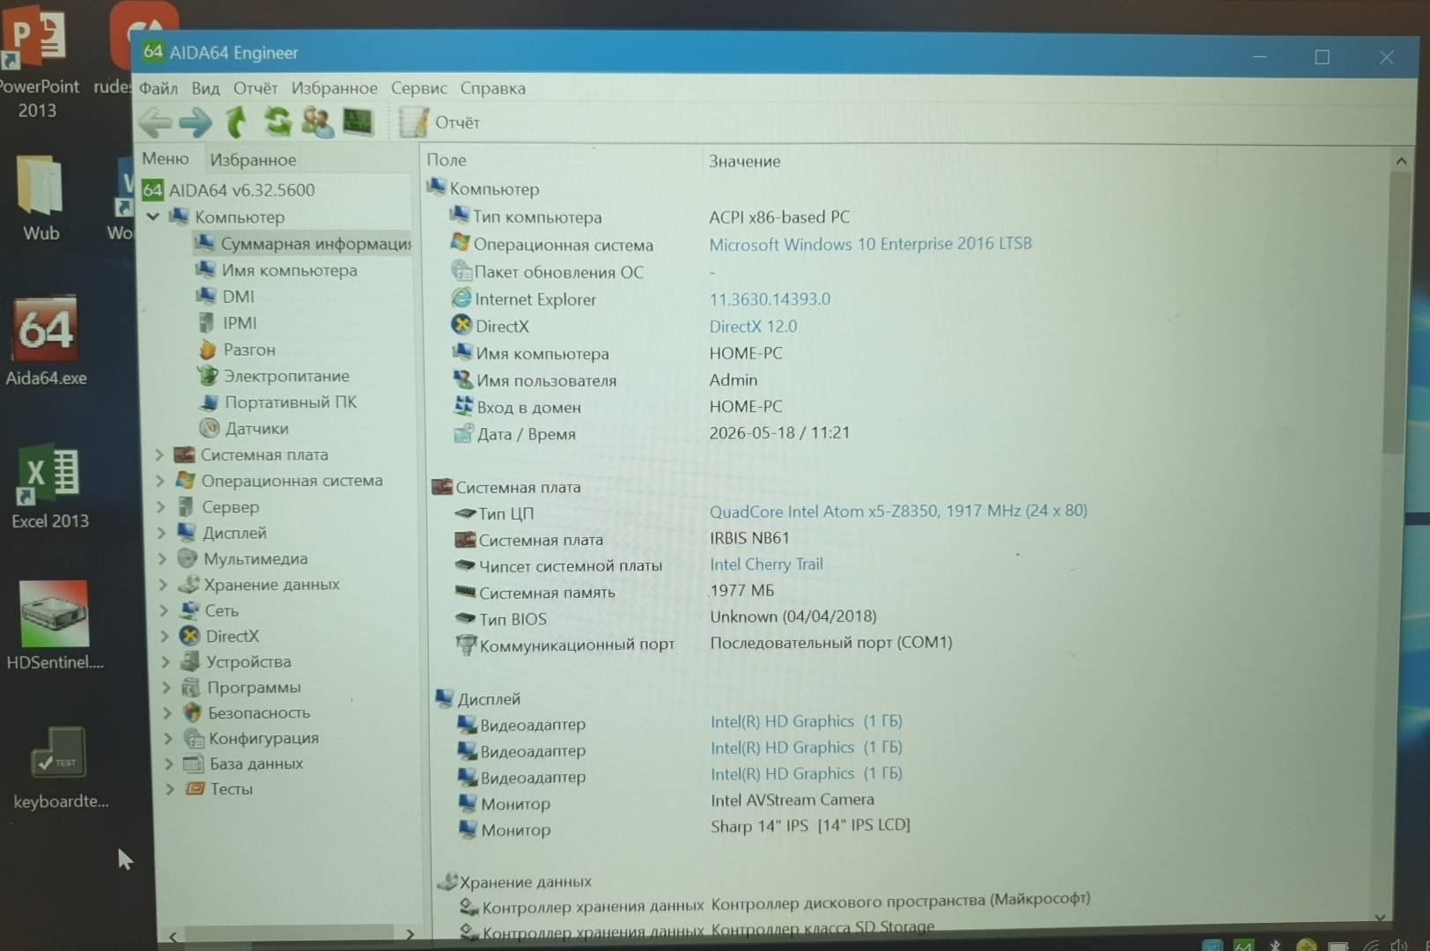The width and height of the screenshot is (1430, 951).
Task: Select Датчики in the tree
Action: click(245, 429)
